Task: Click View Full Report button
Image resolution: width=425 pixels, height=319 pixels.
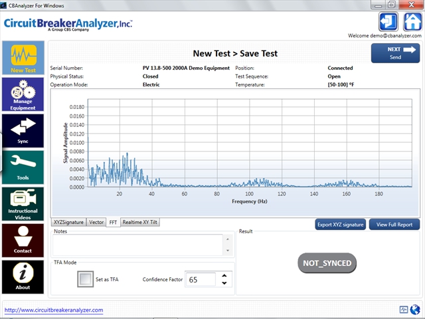Action: point(394,225)
